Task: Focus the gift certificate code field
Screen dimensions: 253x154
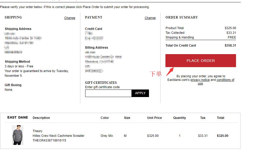Action: 108,93
